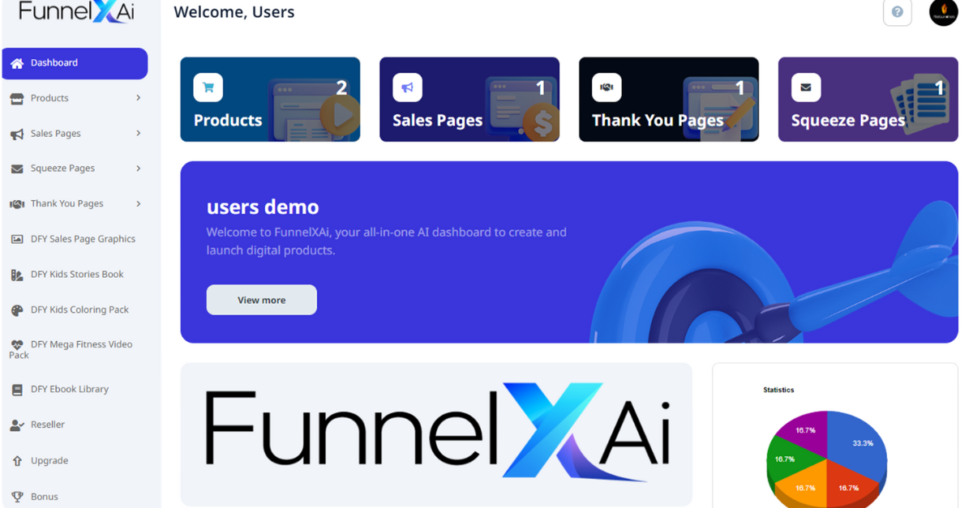Viewport: 973px width, 508px height.
Task: Open the user profile avatar
Action: click(944, 11)
